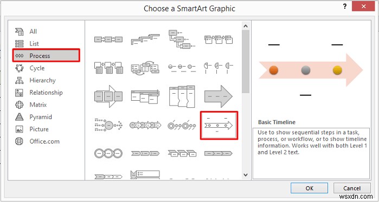
Task: Choose the Step Down Process layout
Action: tap(182, 39)
